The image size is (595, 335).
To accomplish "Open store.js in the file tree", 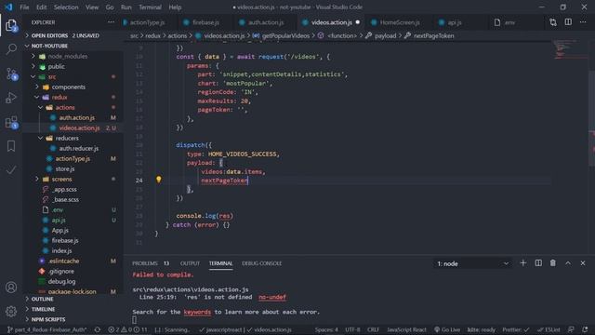I will pos(65,168).
